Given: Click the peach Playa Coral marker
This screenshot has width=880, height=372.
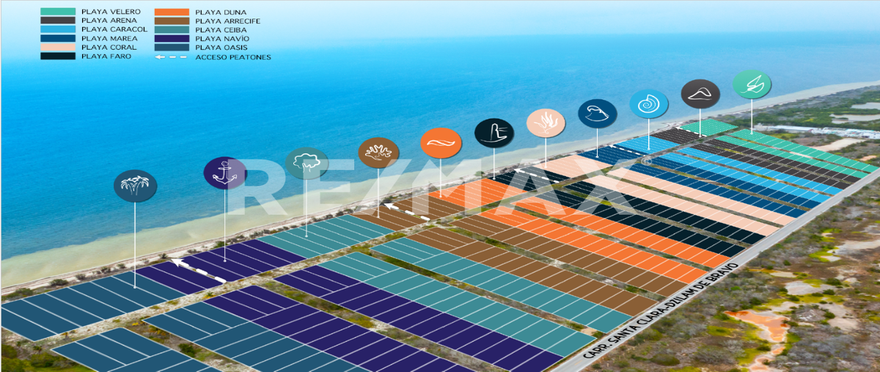Looking at the screenshot, I should tap(546, 123).
